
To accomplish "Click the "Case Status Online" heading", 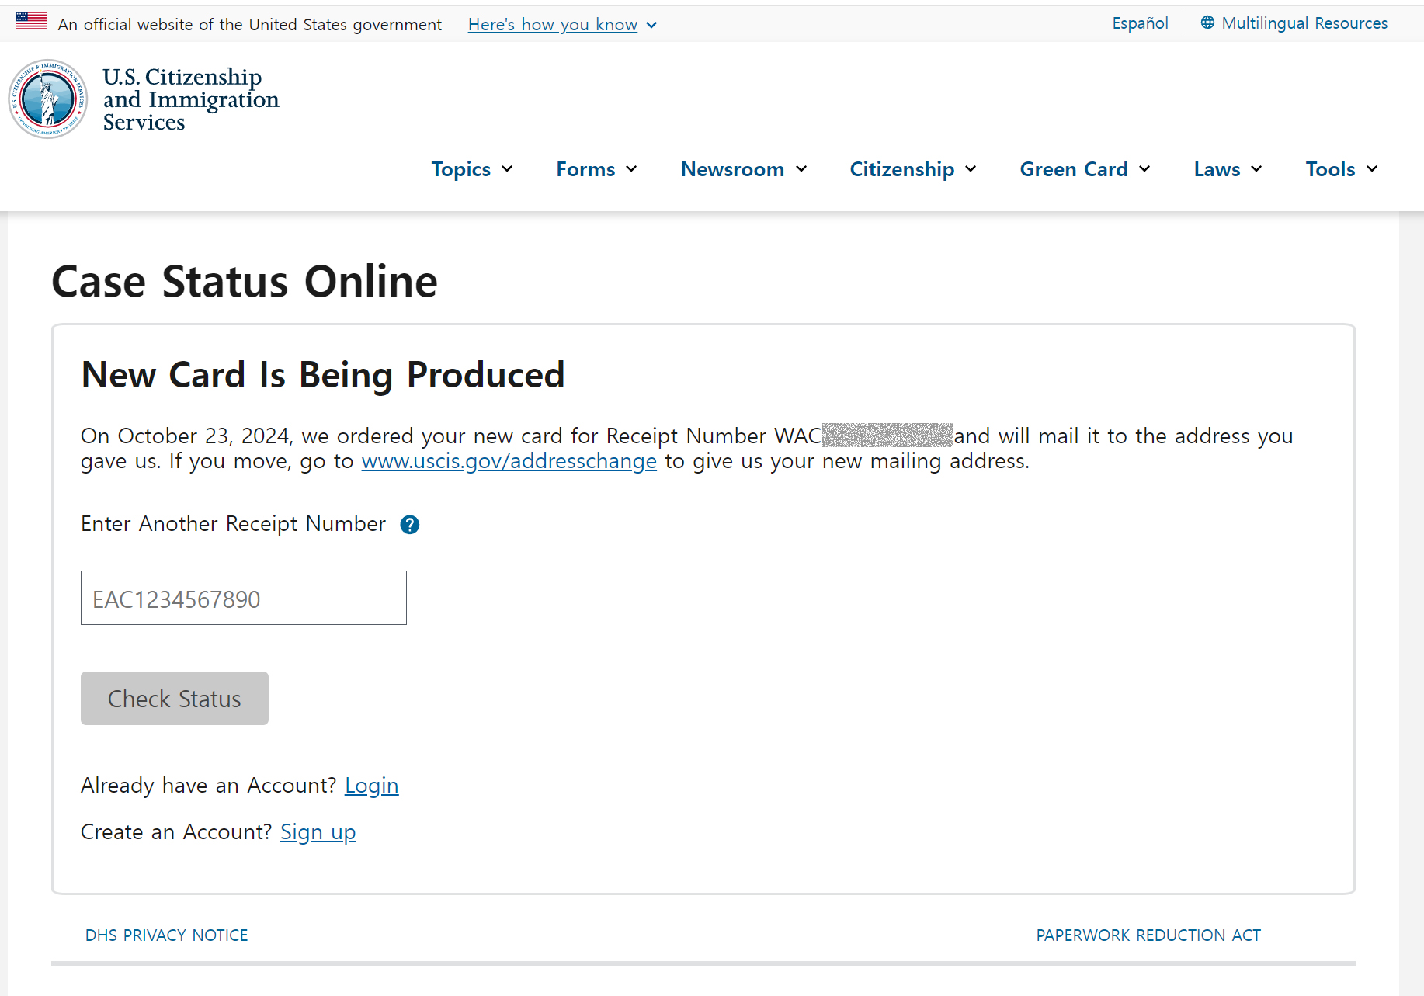I will (245, 281).
